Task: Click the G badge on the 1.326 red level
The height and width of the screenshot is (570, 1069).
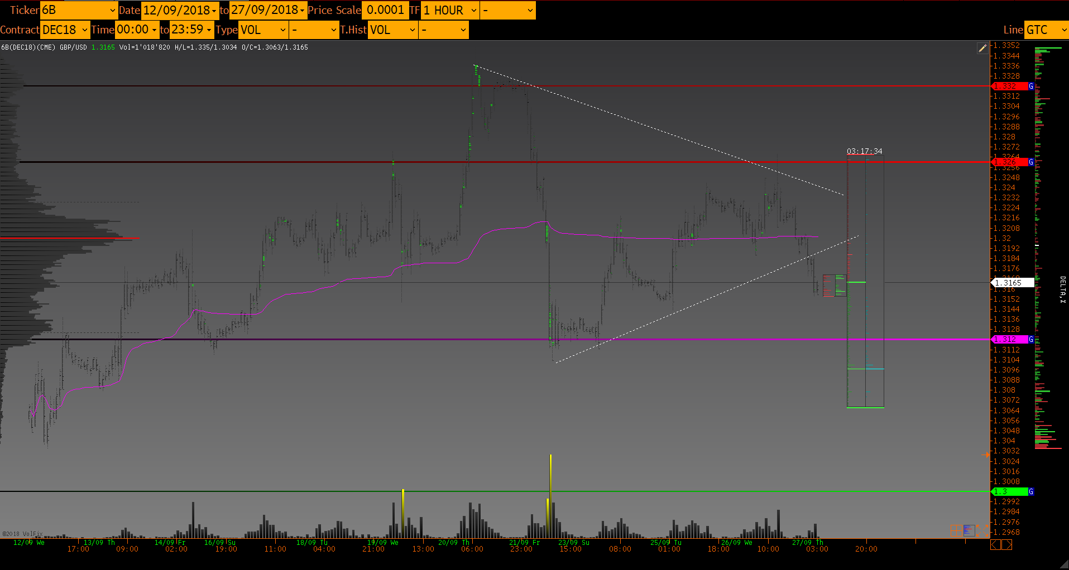Action: coord(1031,162)
